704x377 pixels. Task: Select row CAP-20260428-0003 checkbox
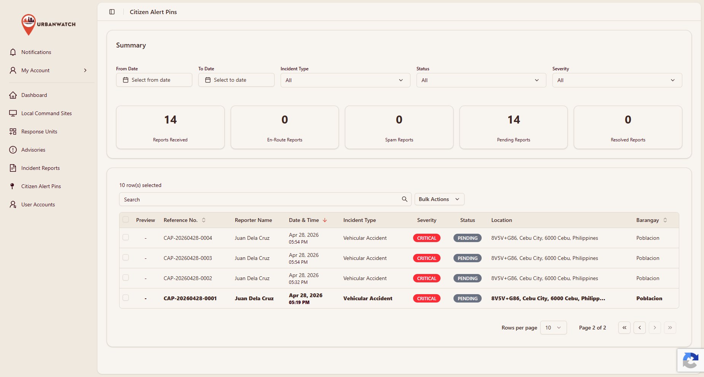point(126,257)
